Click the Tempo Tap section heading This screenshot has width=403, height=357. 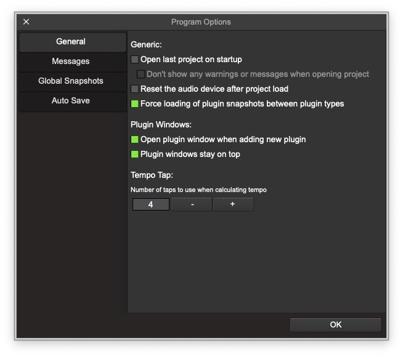152,175
